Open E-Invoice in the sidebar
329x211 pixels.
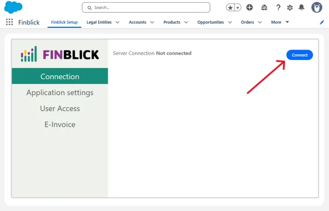pyautogui.click(x=60, y=124)
